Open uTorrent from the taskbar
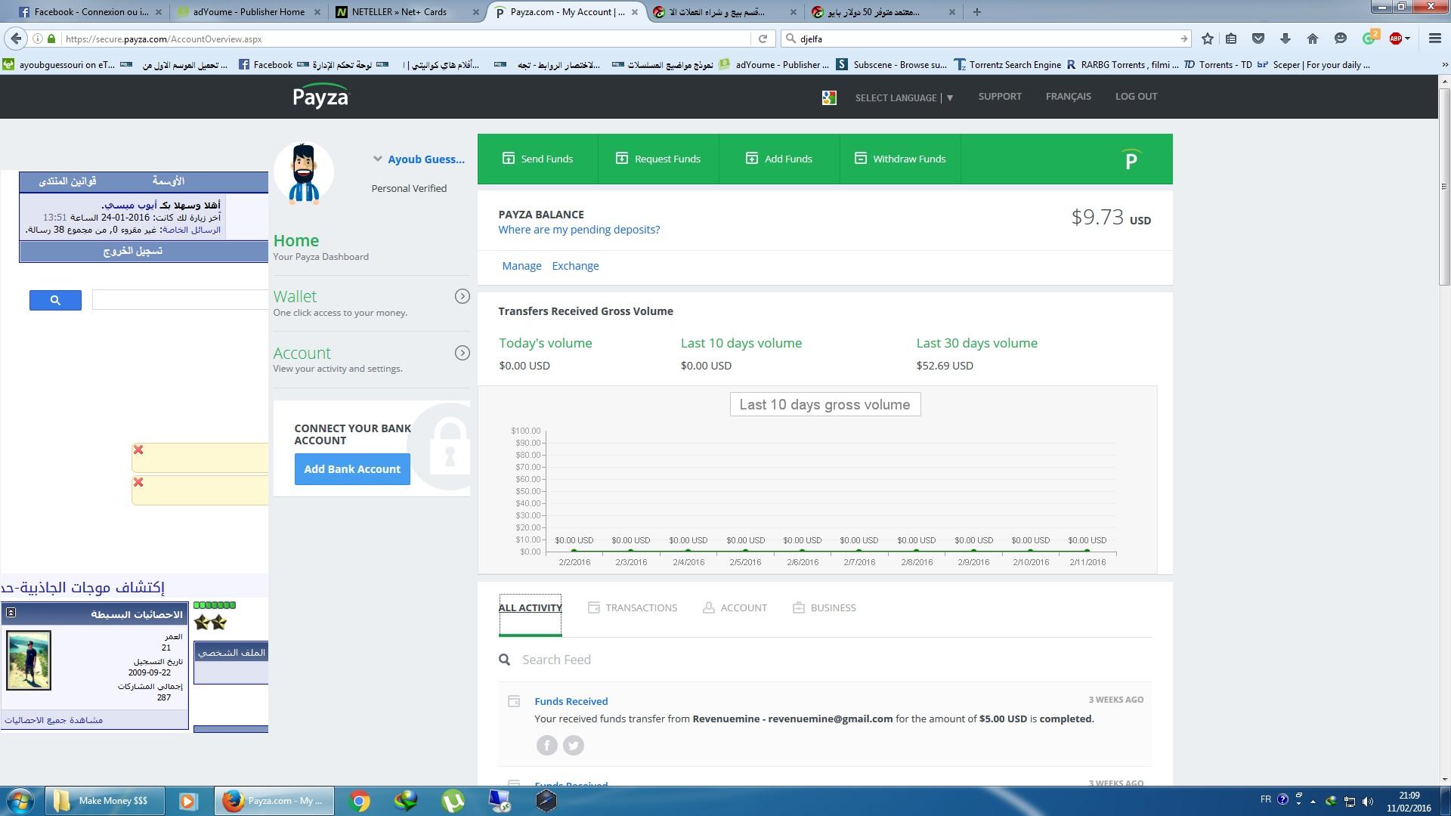1451x816 pixels. 453,801
